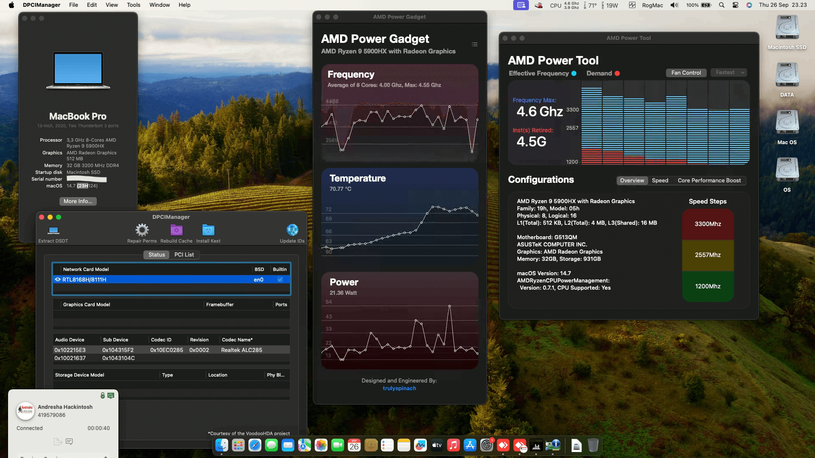Select the RTL8168H/8111H network card row

click(171, 279)
